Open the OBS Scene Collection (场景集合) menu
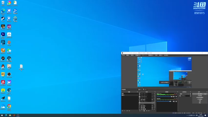This screenshot has width=208, height=117. [x=151, y=55]
